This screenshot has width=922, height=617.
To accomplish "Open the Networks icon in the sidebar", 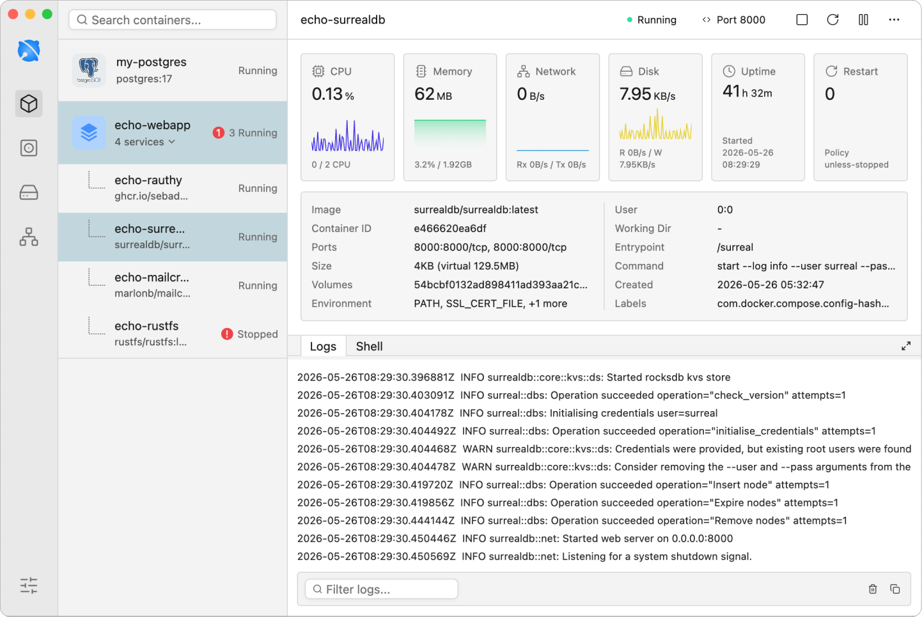I will click(29, 237).
